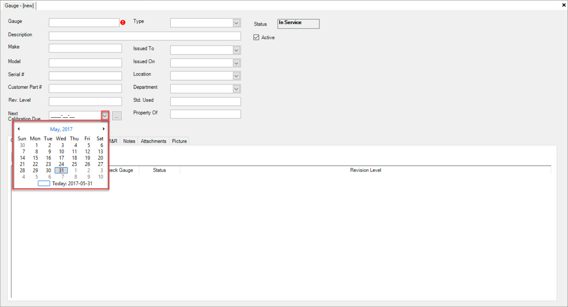
Task: Click the May, 2017 calendar title
Action: [61, 129]
